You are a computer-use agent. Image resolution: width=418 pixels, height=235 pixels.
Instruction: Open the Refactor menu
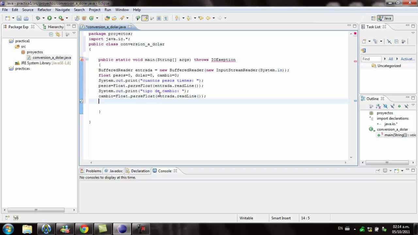[x=44, y=10]
